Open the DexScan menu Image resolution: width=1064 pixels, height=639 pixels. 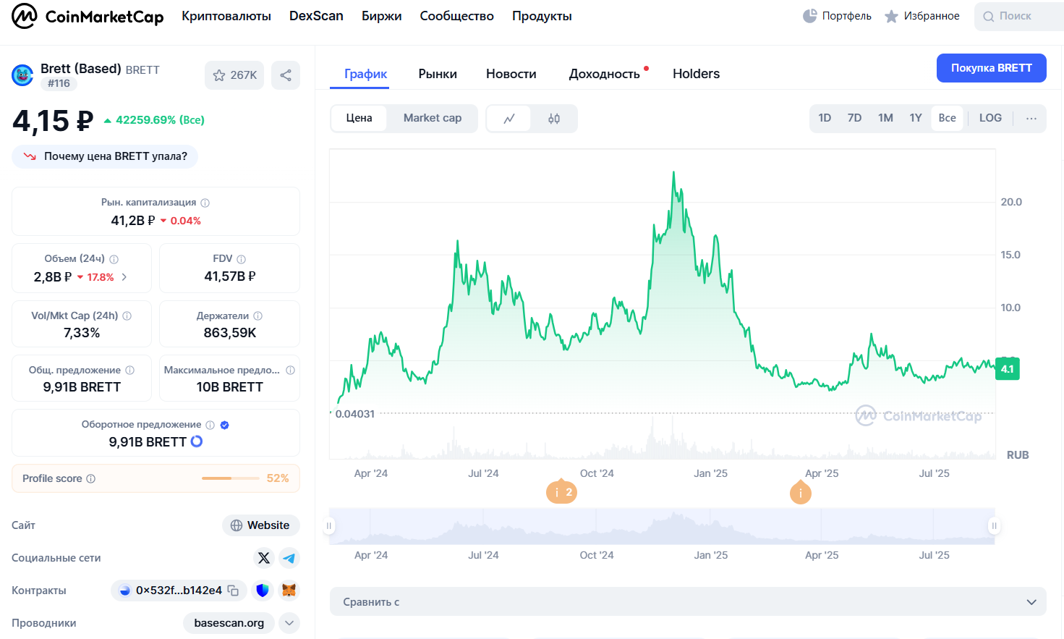pos(316,16)
